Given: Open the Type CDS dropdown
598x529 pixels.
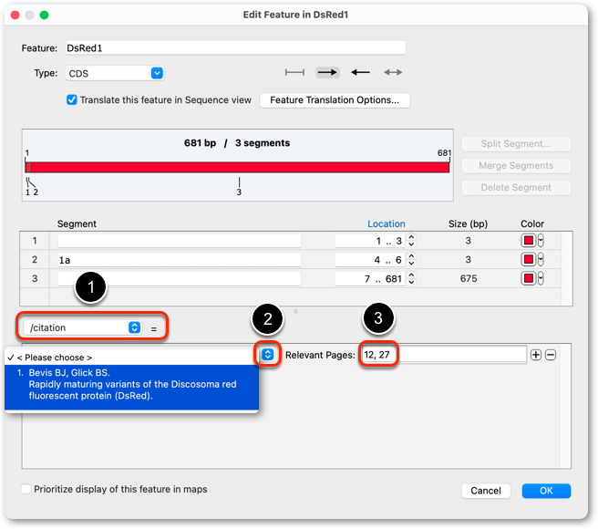Looking at the screenshot, I should [115, 73].
